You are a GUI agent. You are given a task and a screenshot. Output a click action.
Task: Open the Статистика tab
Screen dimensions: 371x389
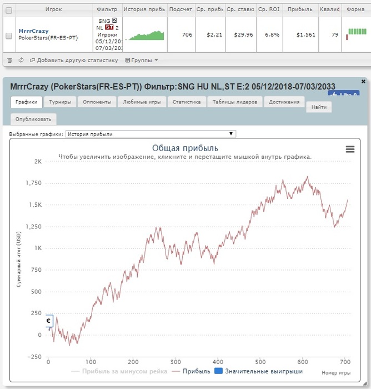[187, 102]
